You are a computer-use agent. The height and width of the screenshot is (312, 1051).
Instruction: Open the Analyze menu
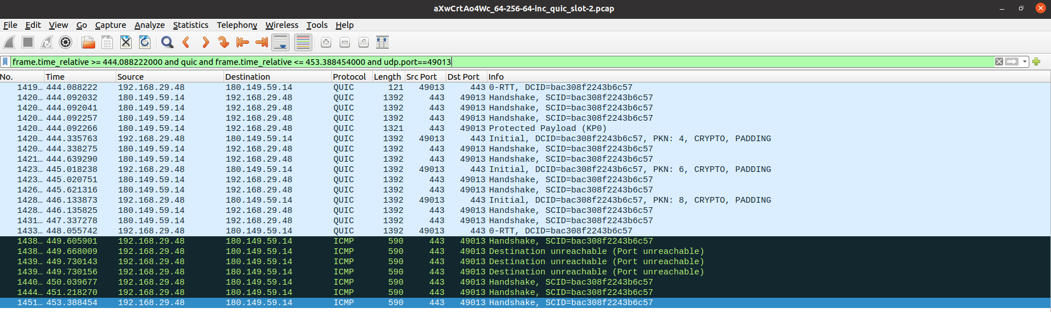pos(149,25)
